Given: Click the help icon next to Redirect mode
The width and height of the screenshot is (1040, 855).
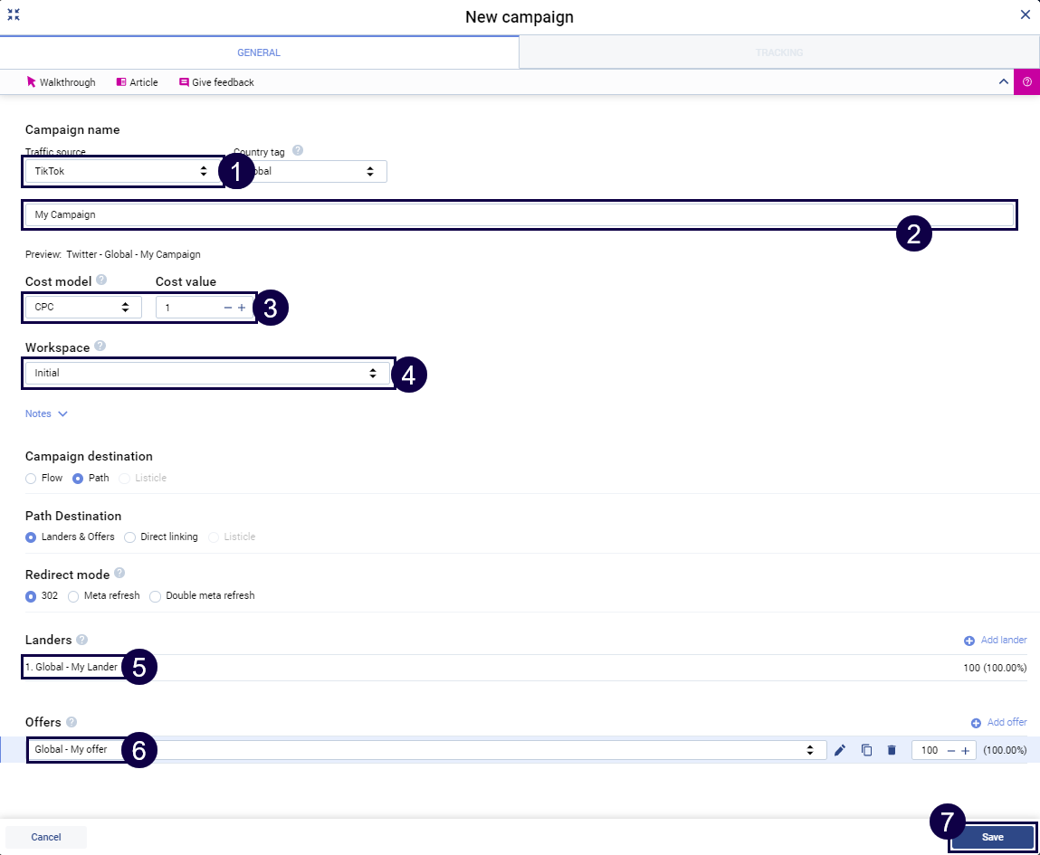Looking at the screenshot, I should pos(119,574).
